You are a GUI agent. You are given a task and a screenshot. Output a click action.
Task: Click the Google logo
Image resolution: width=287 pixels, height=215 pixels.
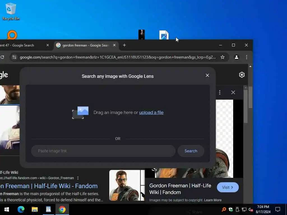[x=4, y=75]
